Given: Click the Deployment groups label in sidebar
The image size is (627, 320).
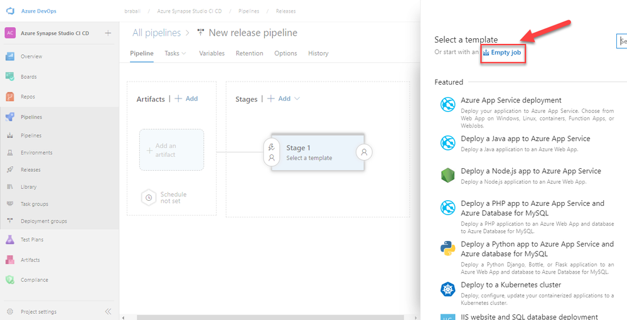Looking at the screenshot, I should [x=44, y=221].
